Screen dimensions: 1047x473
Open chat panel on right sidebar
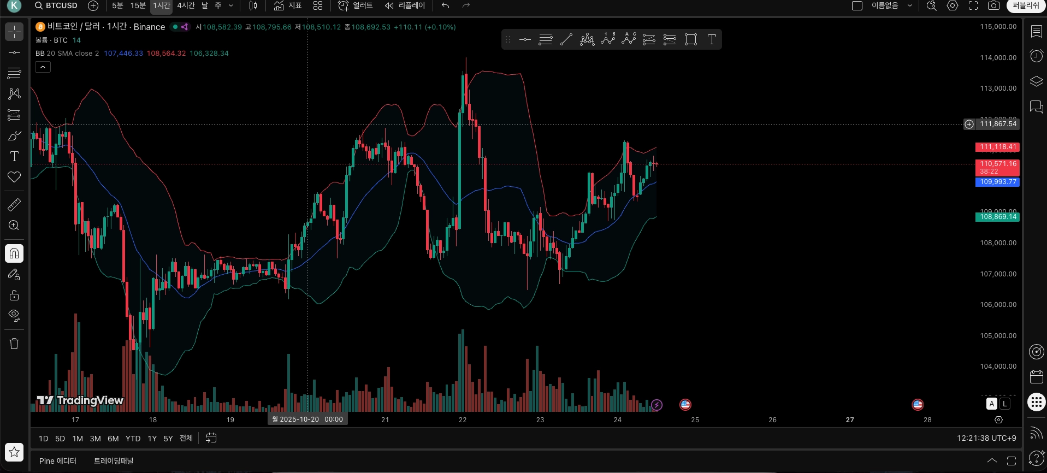[1036, 107]
